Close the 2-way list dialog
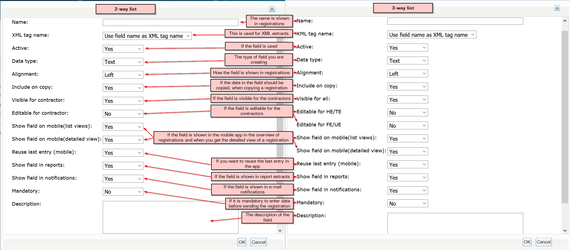Screen dimensions: 570x250 tap(272, 9)
